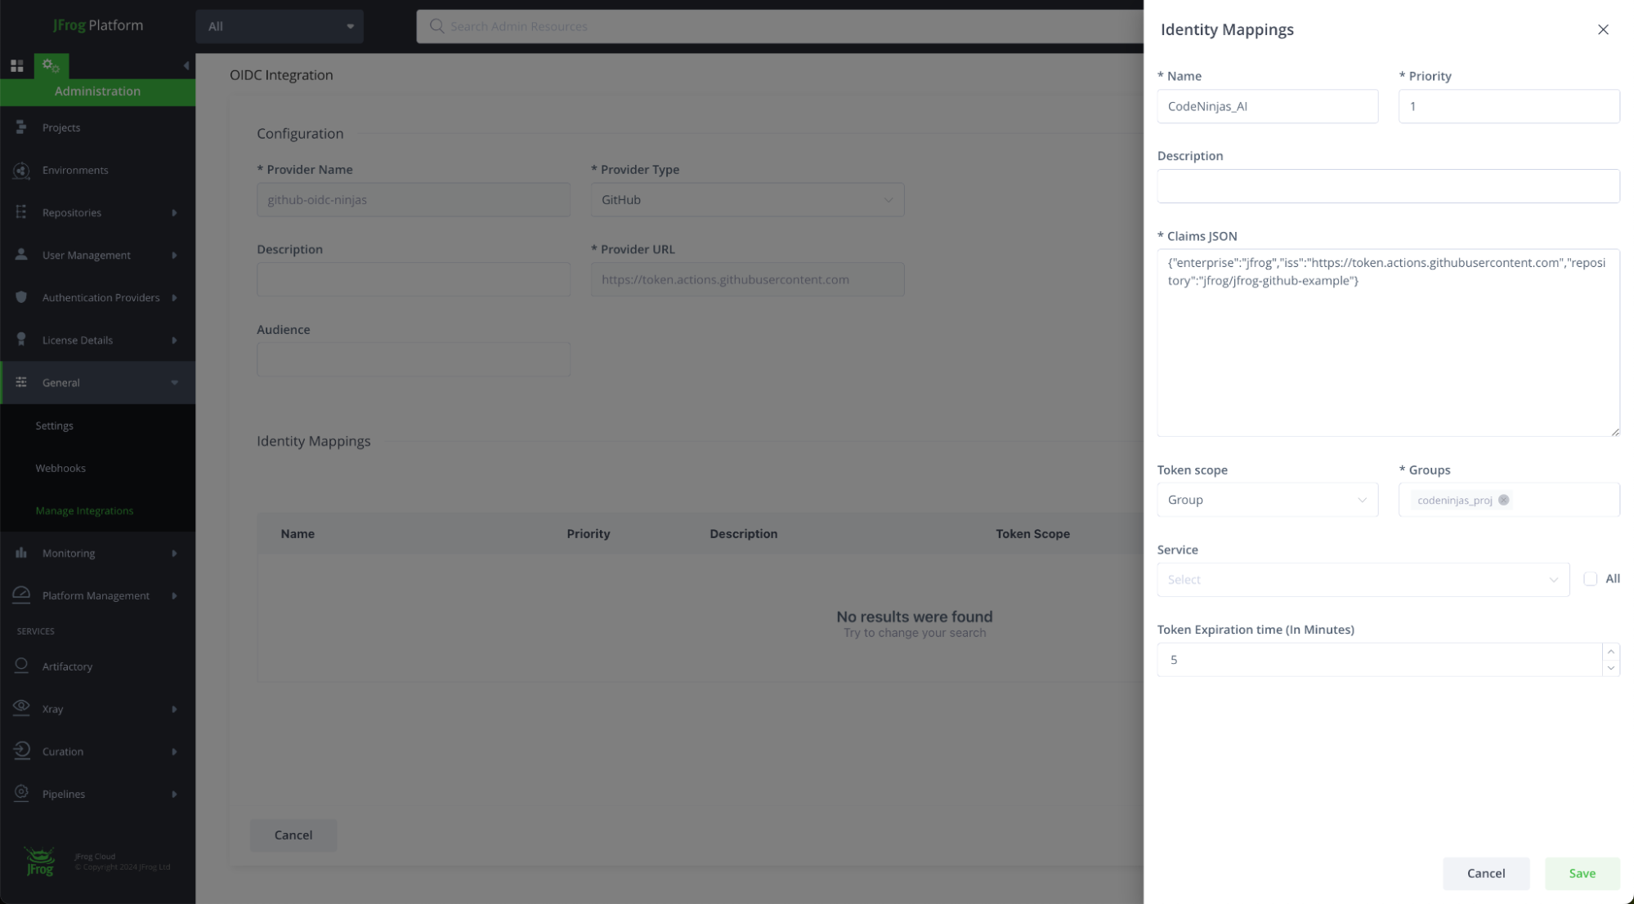Open the Xray service section
The height and width of the screenshot is (904, 1634).
coord(21,708)
